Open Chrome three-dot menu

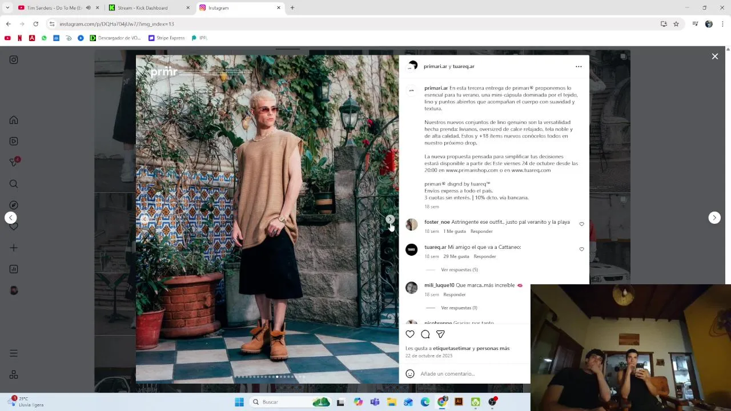coord(722,24)
